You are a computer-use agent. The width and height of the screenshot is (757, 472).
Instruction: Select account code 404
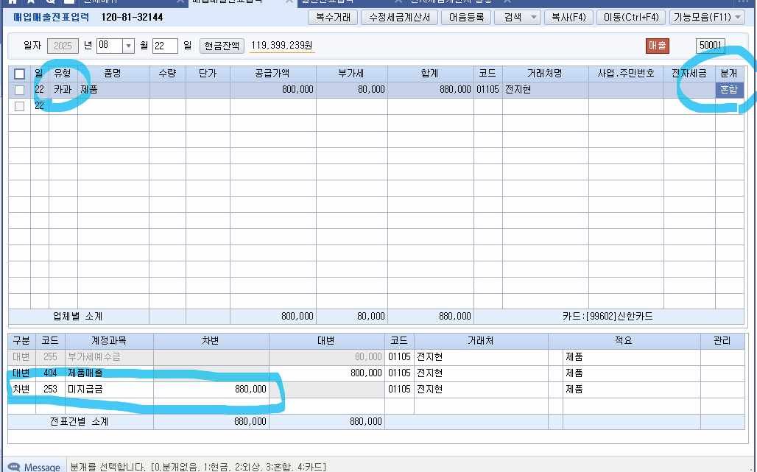pyautogui.click(x=50, y=373)
